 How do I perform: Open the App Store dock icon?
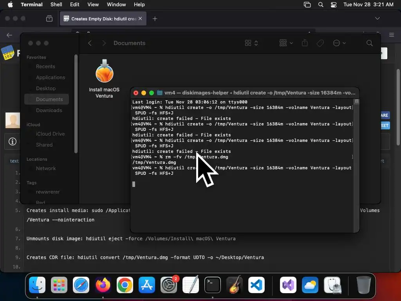[147, 285]
